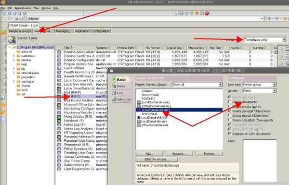Click the icon beside Personal Address Book template
The width and height of the screenshot is (289, 185).
tap(59, 136)
